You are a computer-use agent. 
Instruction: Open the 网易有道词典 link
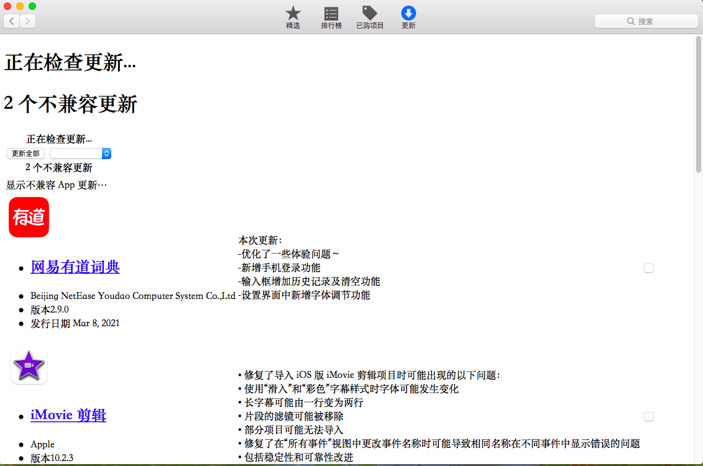(75, 267)
